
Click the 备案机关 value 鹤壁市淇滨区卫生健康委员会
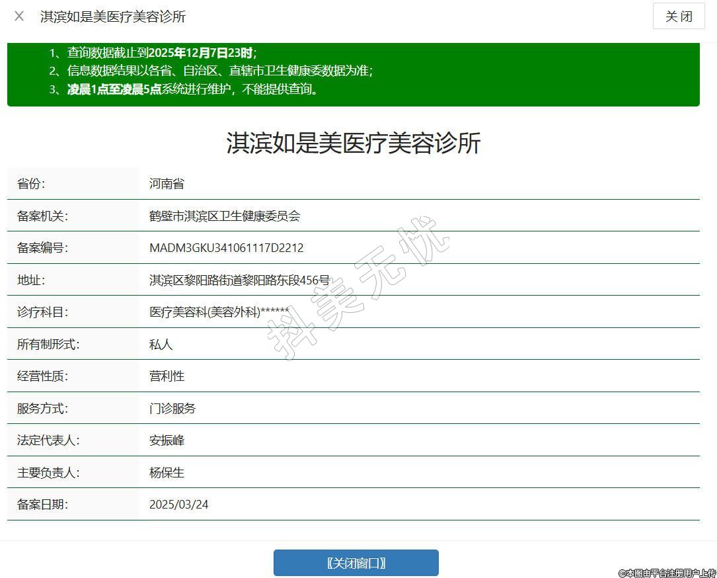click(x=225, y=216)
